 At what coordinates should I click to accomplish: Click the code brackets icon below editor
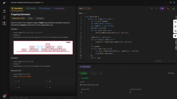pos(165,61)
